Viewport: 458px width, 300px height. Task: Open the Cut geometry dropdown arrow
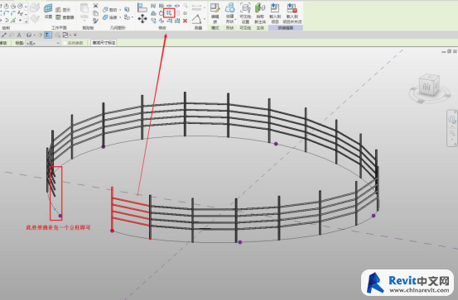(x=120, y=10)
